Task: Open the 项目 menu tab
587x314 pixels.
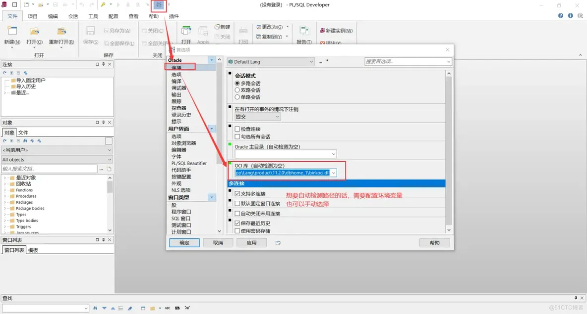Action: point(33,16)
